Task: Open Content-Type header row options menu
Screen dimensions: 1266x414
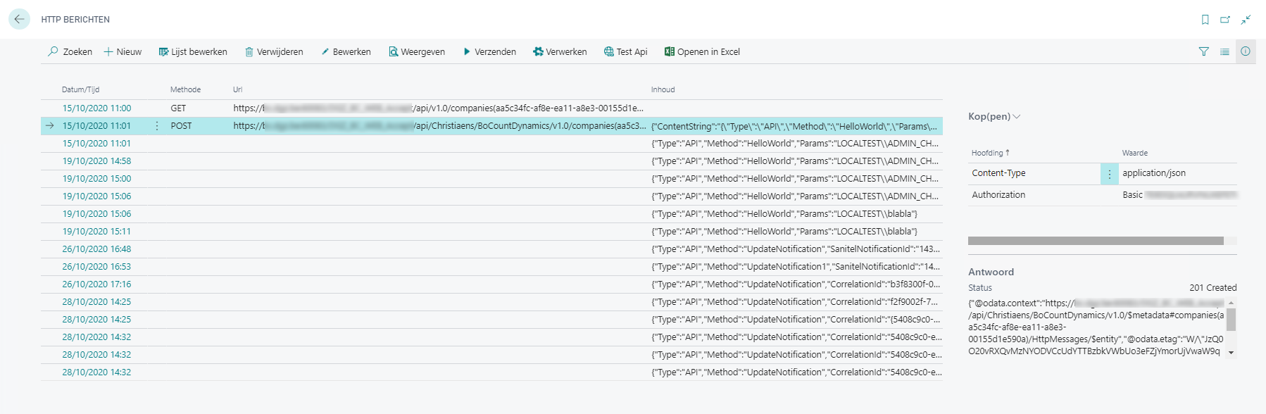Action: (1109, 174)
